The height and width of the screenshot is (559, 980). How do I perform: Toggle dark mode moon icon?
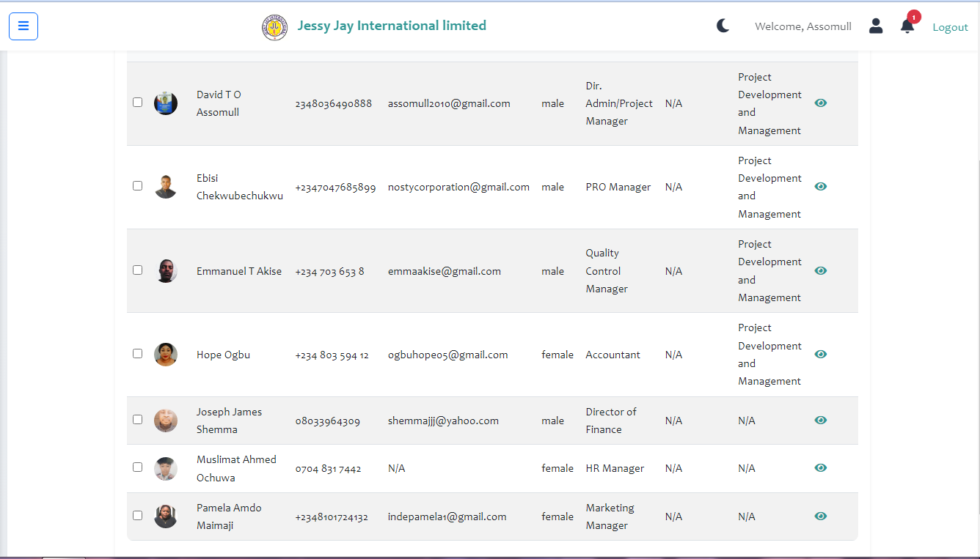click(723, 26)
